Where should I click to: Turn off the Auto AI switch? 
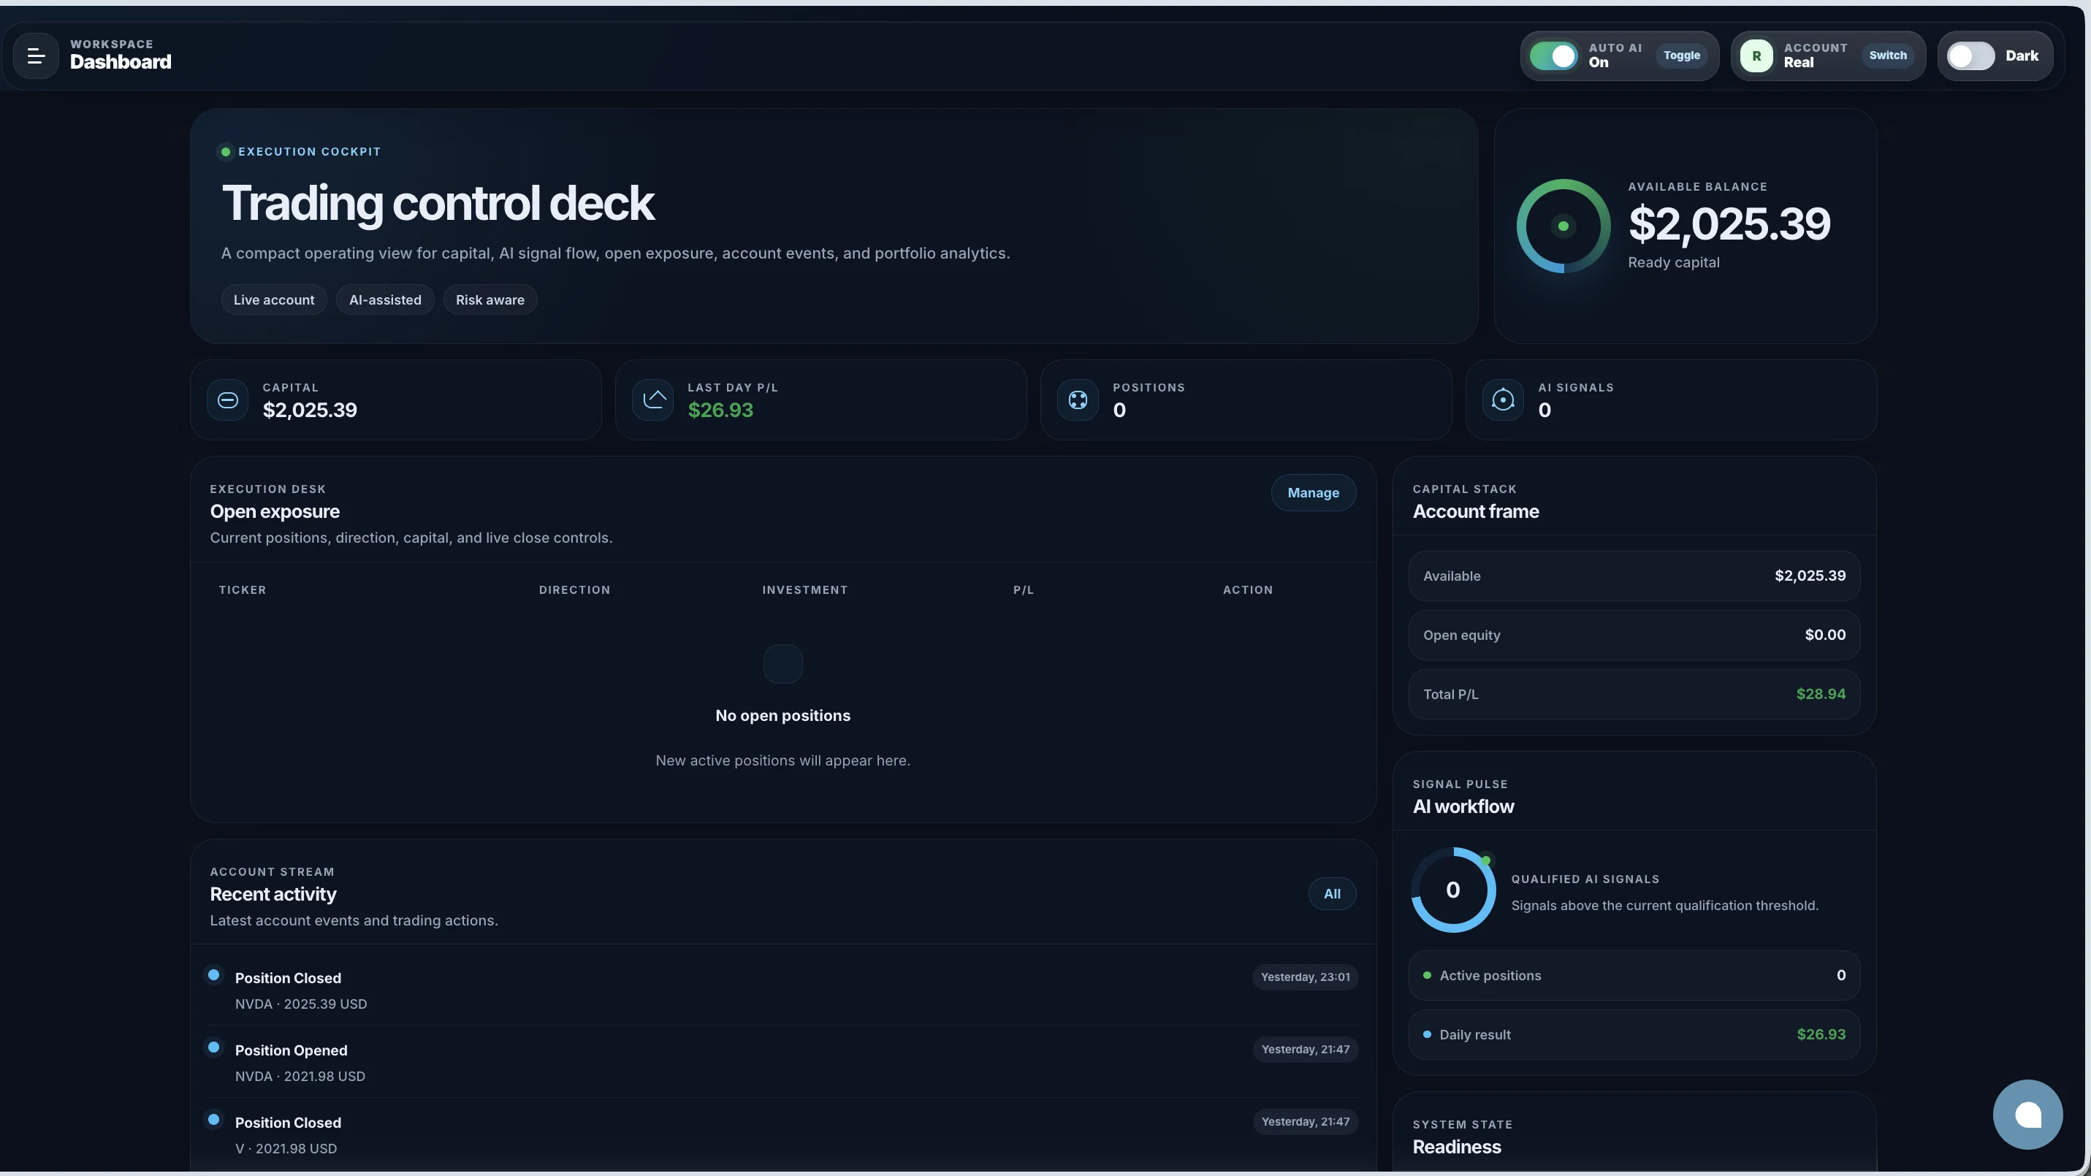pyautogui.click(x=1554, y=56)
